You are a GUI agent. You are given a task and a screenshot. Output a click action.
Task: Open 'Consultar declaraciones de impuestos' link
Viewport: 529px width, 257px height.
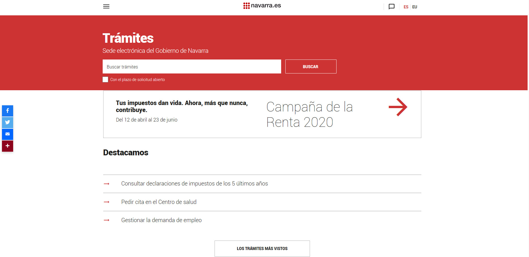coord(194,184)
